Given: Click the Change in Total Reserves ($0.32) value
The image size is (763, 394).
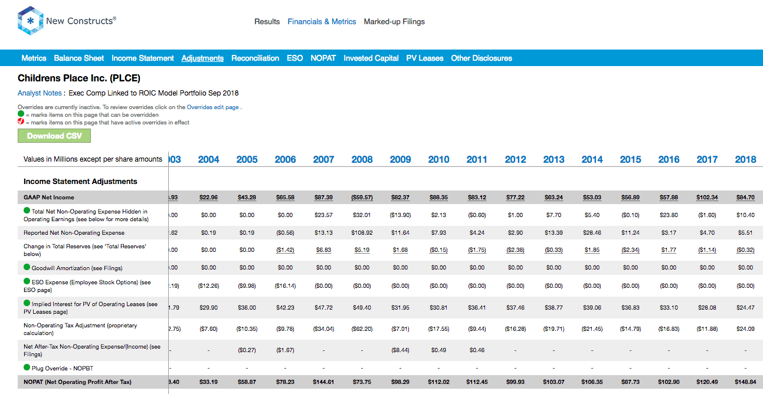Looking at the screenshot, I should pos(745,250).
